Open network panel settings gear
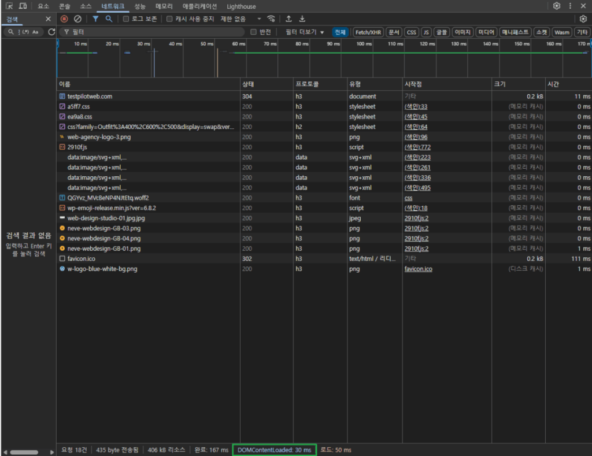 coord(583,19)
